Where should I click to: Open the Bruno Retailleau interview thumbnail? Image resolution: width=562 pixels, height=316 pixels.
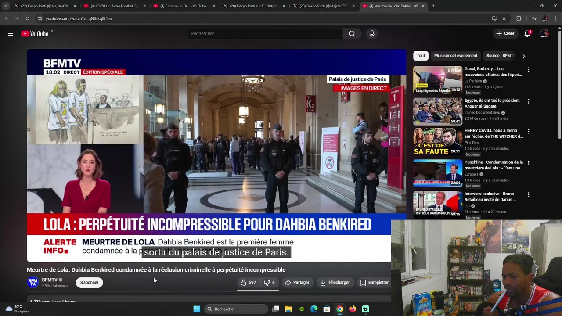tap(438, 204)
